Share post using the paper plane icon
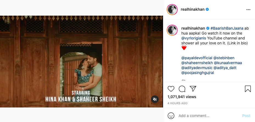The height and width of the screenshot is (122, 255). click(x=193, y=89)
